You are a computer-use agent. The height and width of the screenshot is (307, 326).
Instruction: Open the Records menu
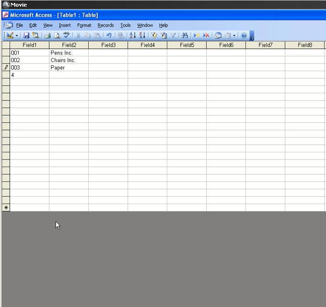click(106, 25)
